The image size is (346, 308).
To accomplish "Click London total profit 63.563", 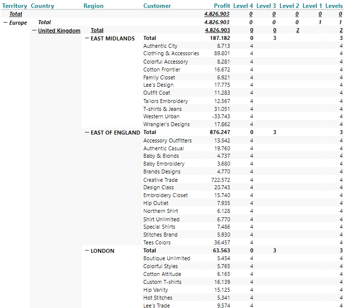I will pyautogui.click(x=221, y=250).
